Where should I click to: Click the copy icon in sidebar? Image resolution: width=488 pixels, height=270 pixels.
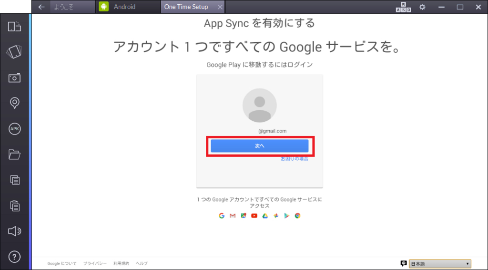pos(15,180)
